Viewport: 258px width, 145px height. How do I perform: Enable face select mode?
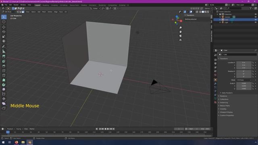[23, 12]
